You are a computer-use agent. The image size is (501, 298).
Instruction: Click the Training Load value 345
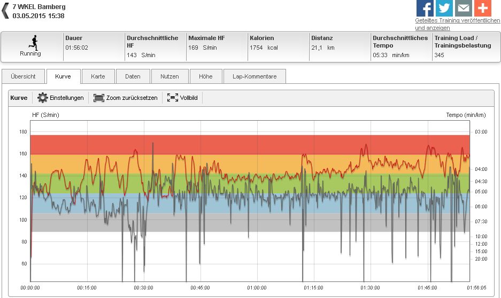click(439, 55)
